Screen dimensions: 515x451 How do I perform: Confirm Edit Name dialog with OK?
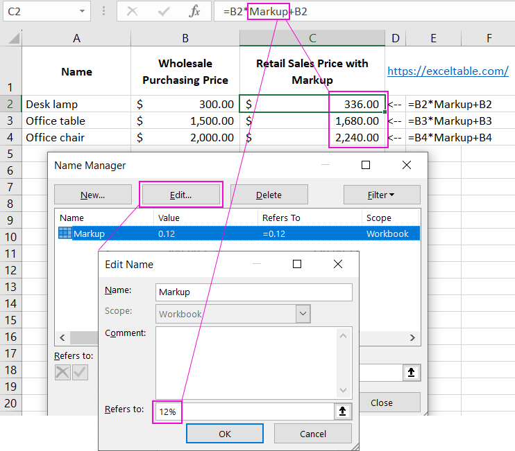coord(224,434)
